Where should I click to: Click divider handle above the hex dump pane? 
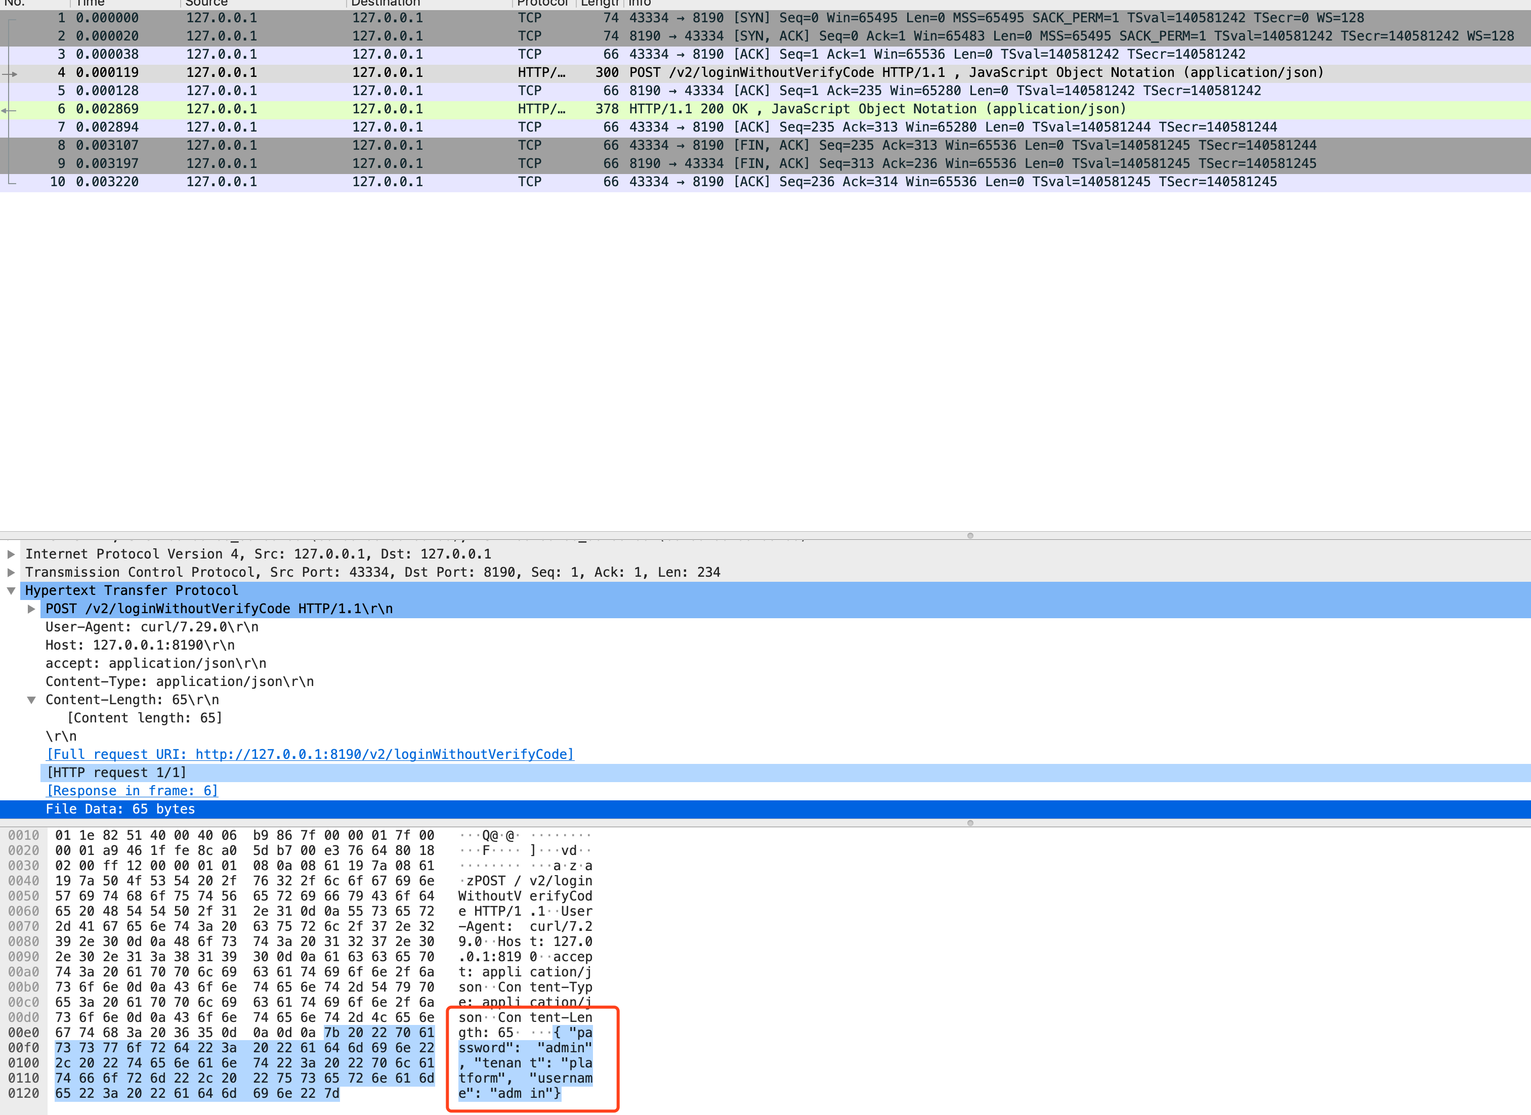[x=970, y=824]
